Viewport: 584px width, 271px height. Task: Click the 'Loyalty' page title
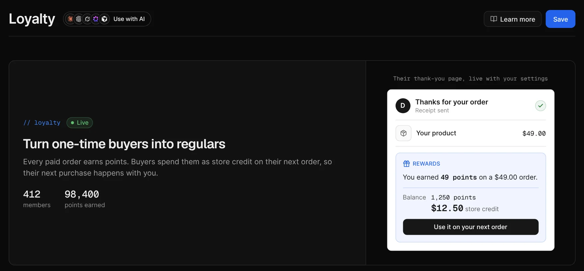point(32,19)
